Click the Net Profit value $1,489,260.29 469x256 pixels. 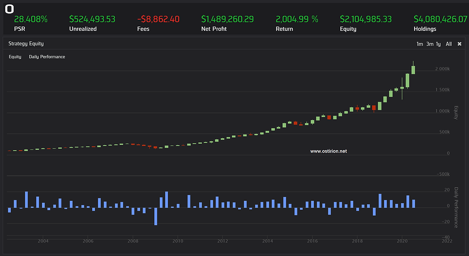227,19
